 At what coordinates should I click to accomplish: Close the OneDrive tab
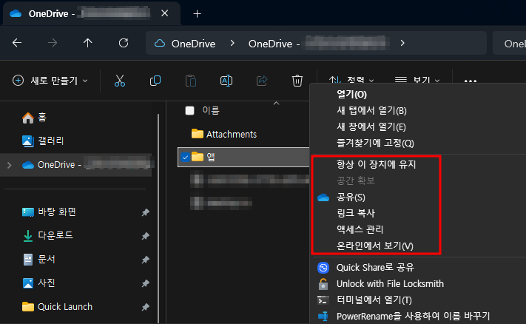(x=164, y=13)
